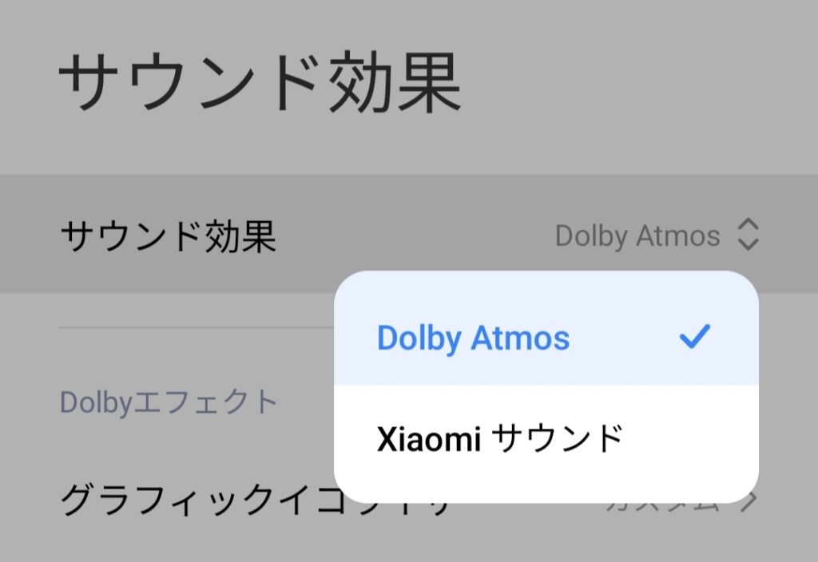Click the upward arrow of the selector chevron
The width and height of the screenshot is (818, 562).
pos(748,224)
